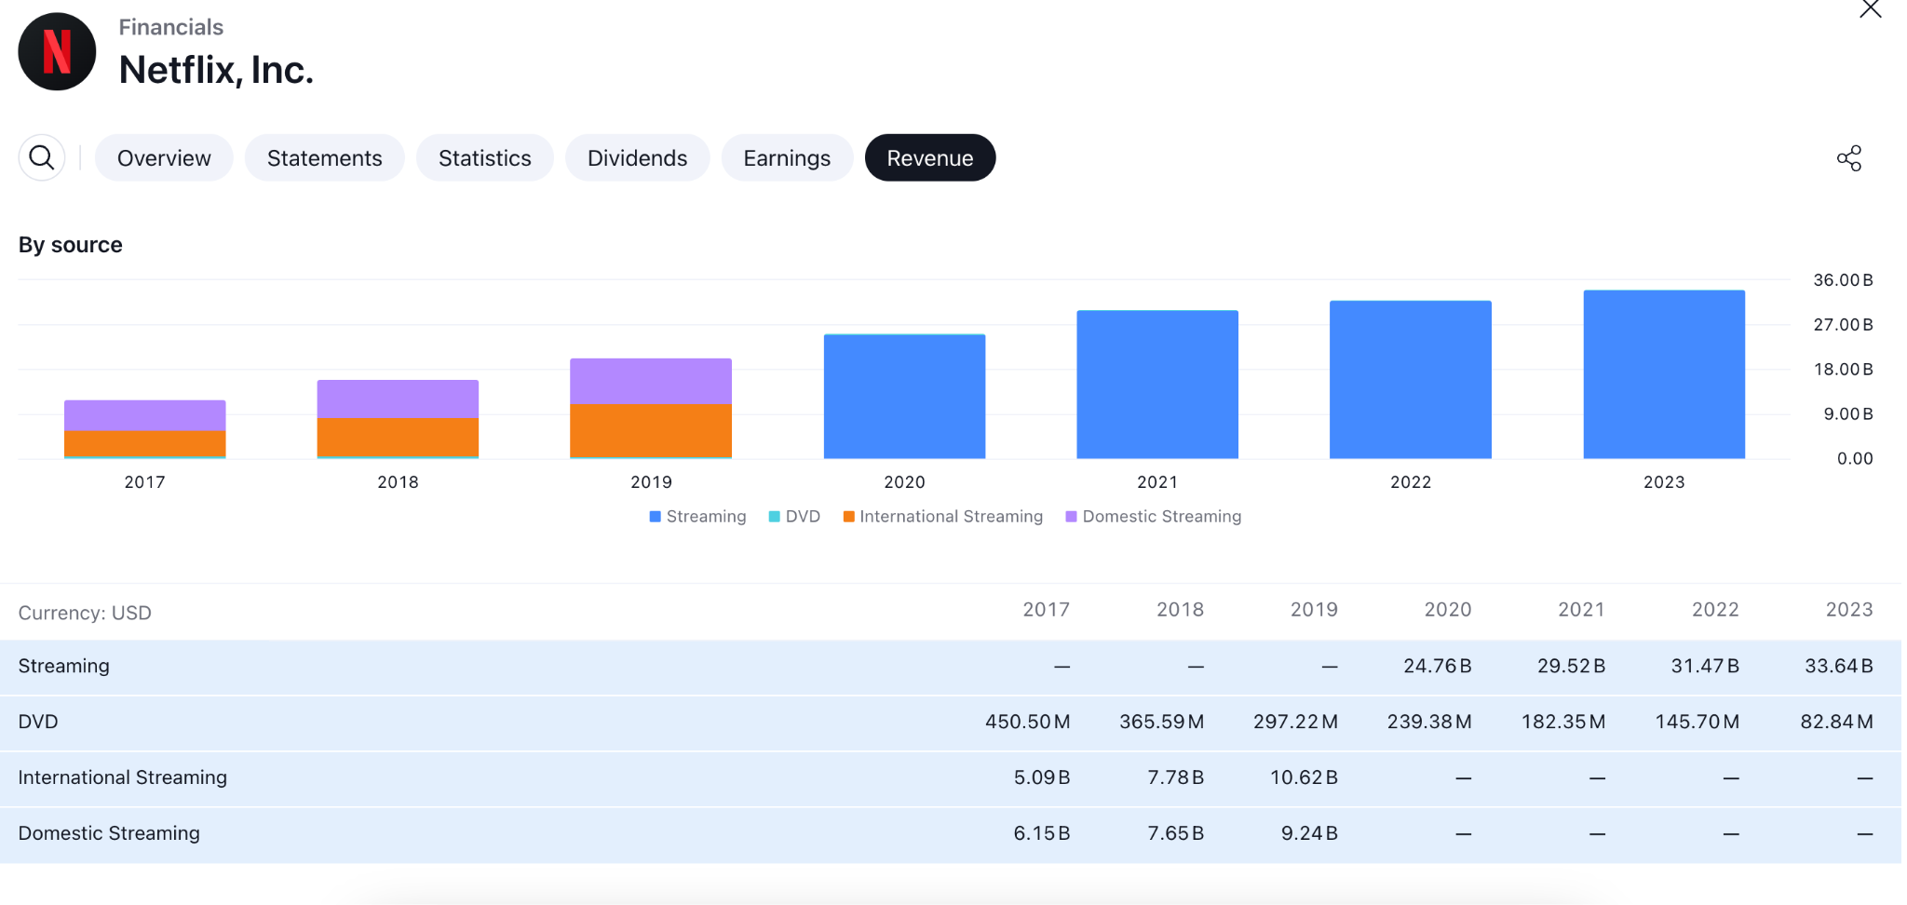Viewport: 1907px width, 905px height.
Task: Click the 36.00 B axis label
Action: tap(1843, 280)
